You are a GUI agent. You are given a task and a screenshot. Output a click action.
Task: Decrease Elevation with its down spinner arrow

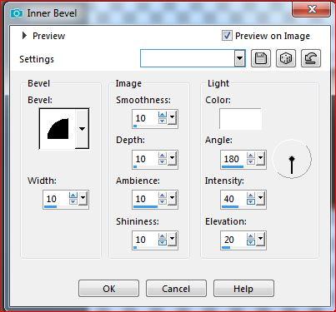(251, 242)
